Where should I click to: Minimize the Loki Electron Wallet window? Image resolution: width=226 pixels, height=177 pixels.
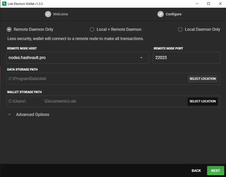(x=197, y=4)
